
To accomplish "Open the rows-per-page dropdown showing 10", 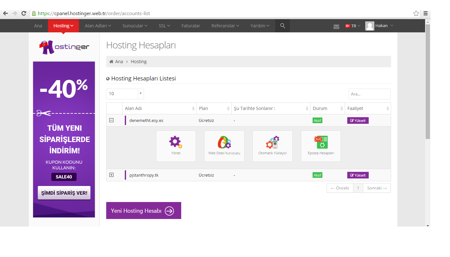I will [125, 94].
